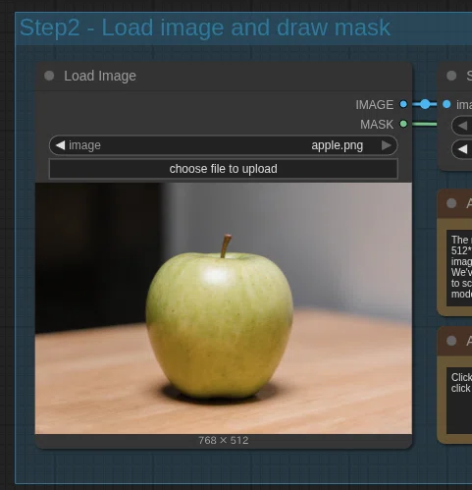This screenshot has height=490, width=472.
Task: Click the choose file to upload button
Action: pos(224,169)
